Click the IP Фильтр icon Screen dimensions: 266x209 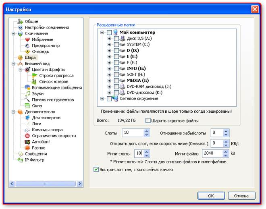21,160
